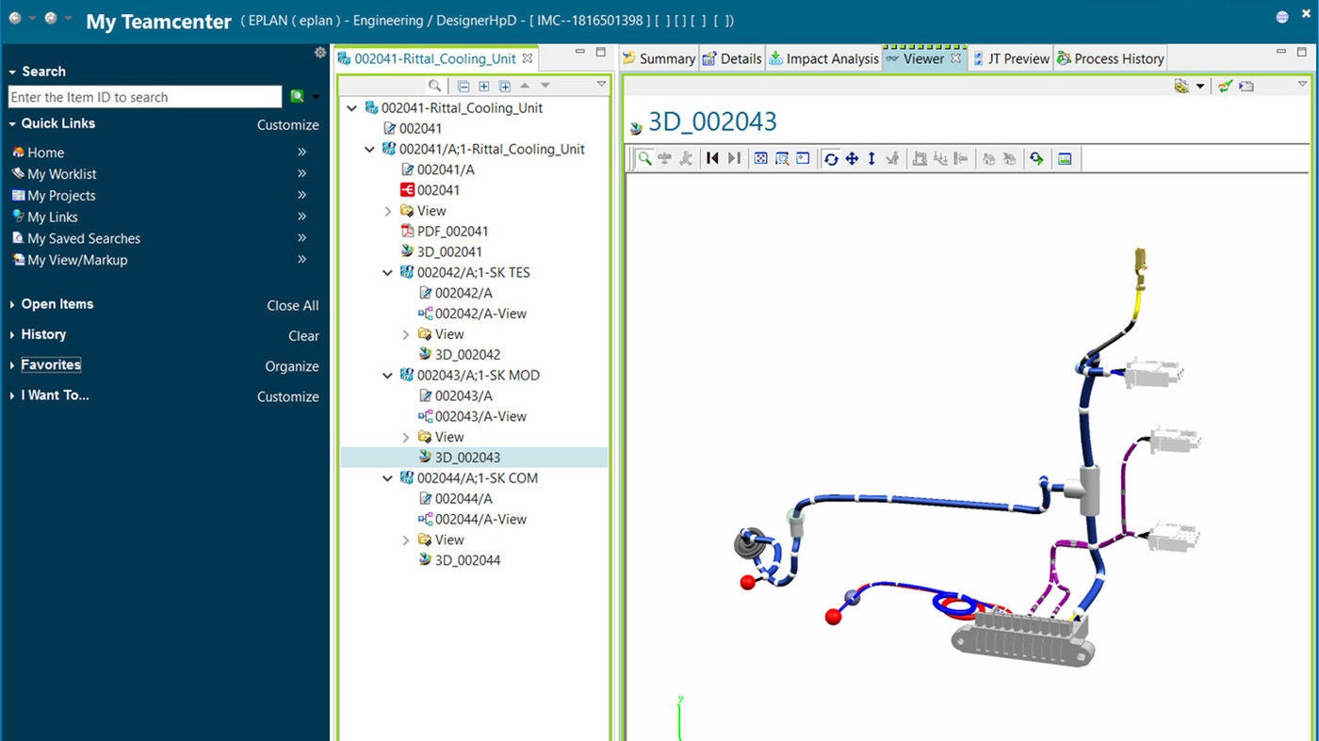The image size is (1319, 741).
Task: Activate the Rotate tool in viewer toolbar
Action: (830, 159)
